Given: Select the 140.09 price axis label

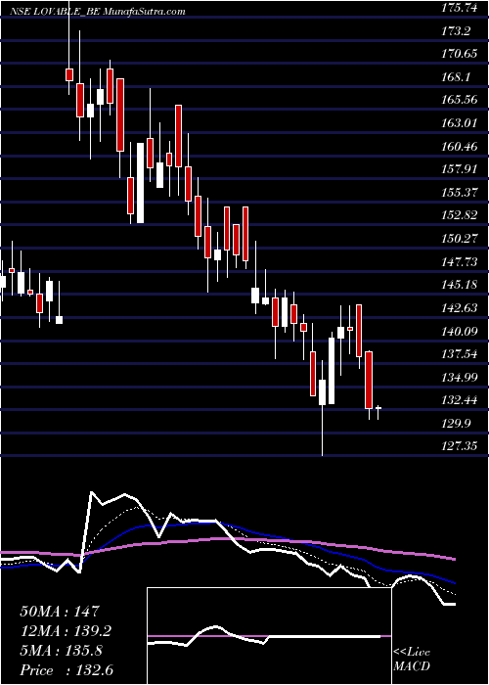Looking at the screenshot, I should click(458, 332).
